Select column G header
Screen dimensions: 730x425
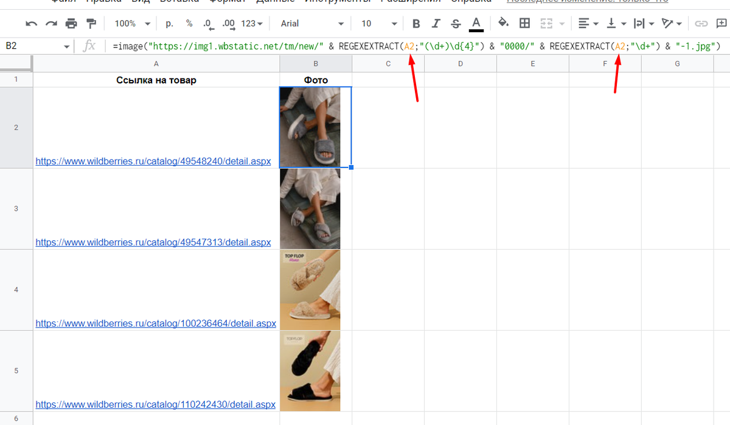(677, 64)
